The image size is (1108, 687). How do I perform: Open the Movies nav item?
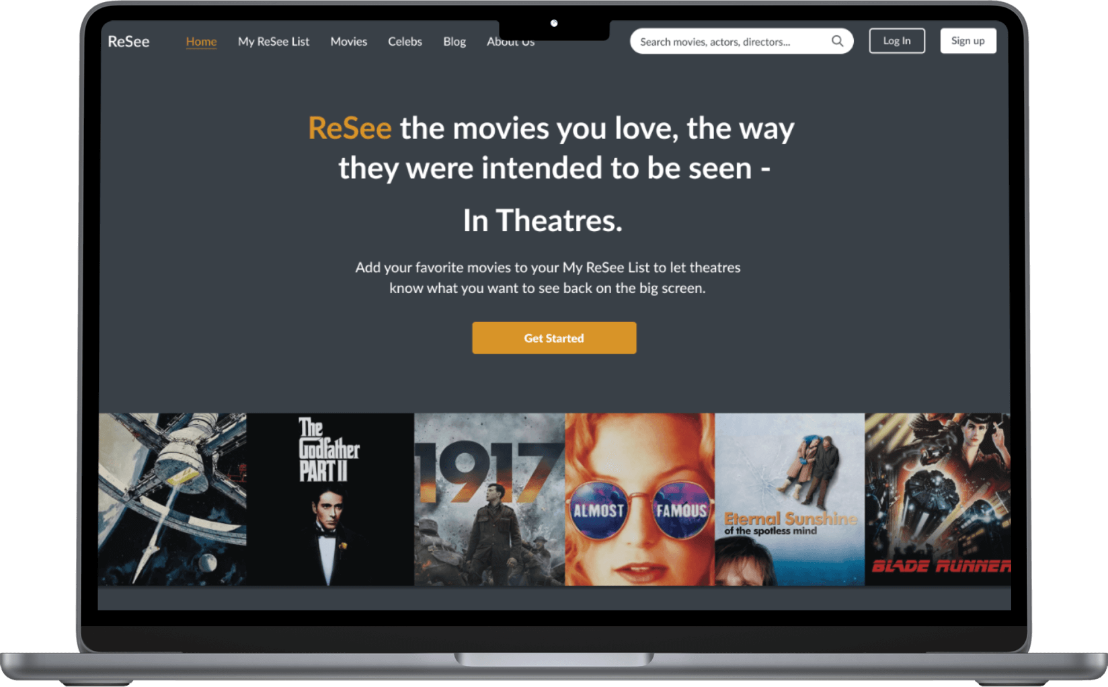348,42
